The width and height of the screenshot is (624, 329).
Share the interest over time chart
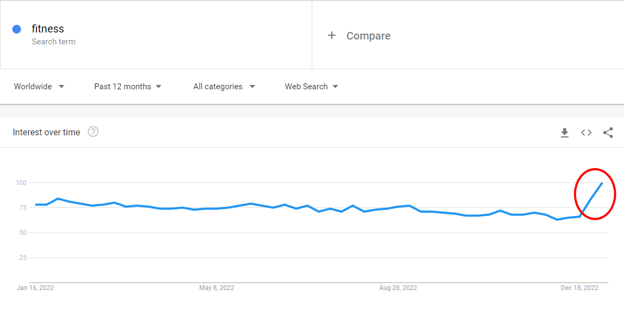[x=608, y=133]
